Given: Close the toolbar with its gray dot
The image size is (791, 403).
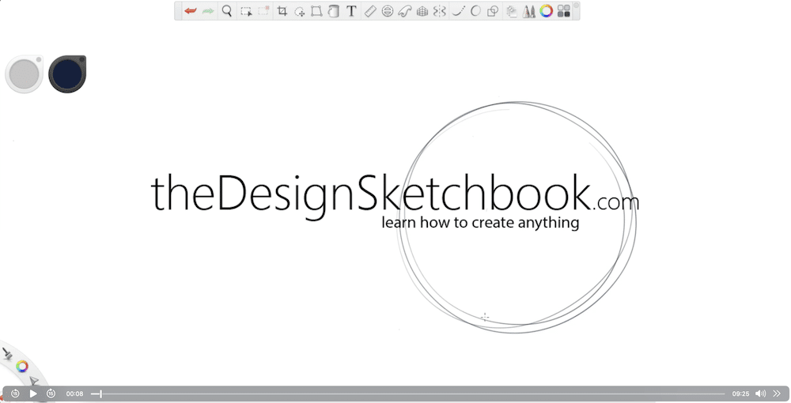Looking at the screenshot, I should [x=576, y=5].
